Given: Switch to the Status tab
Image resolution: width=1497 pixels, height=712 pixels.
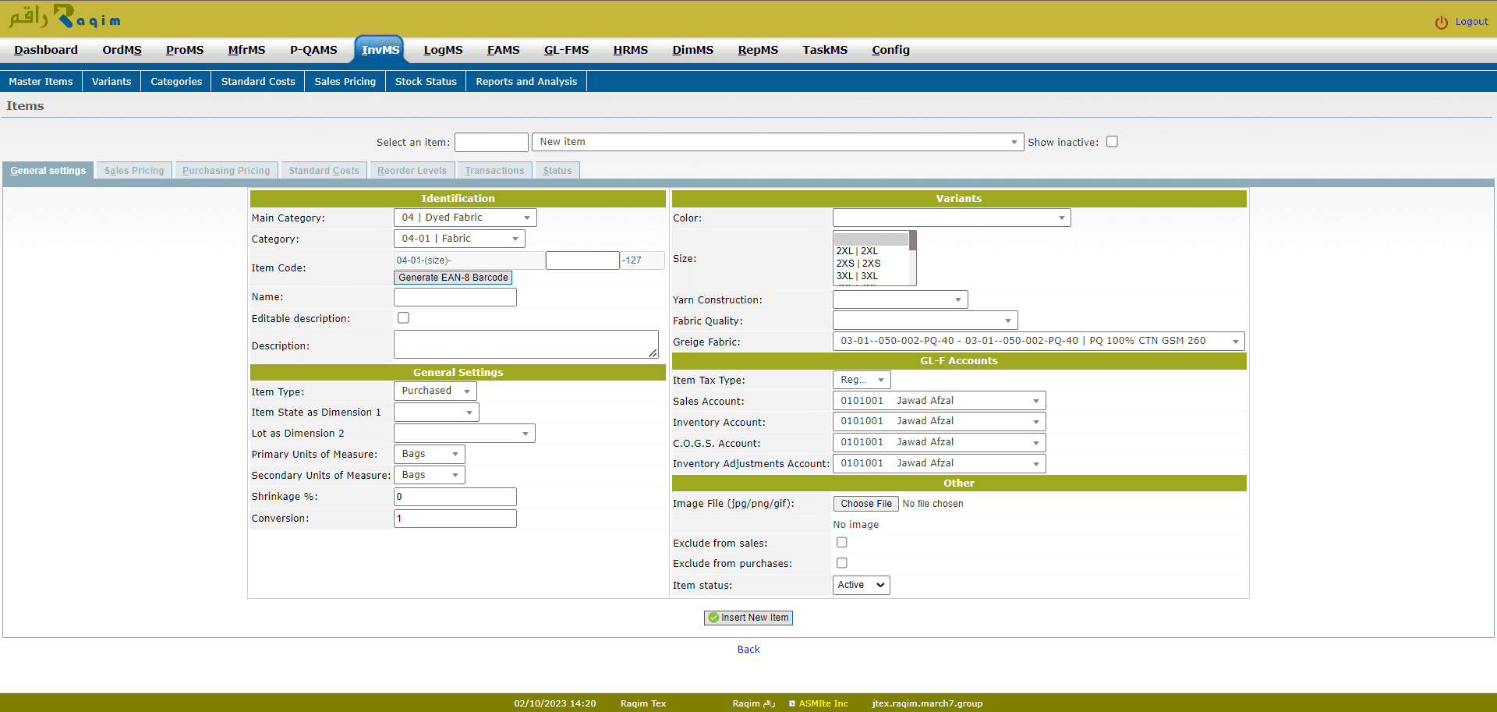Looking at the screenshot, I should click(557, 171).
